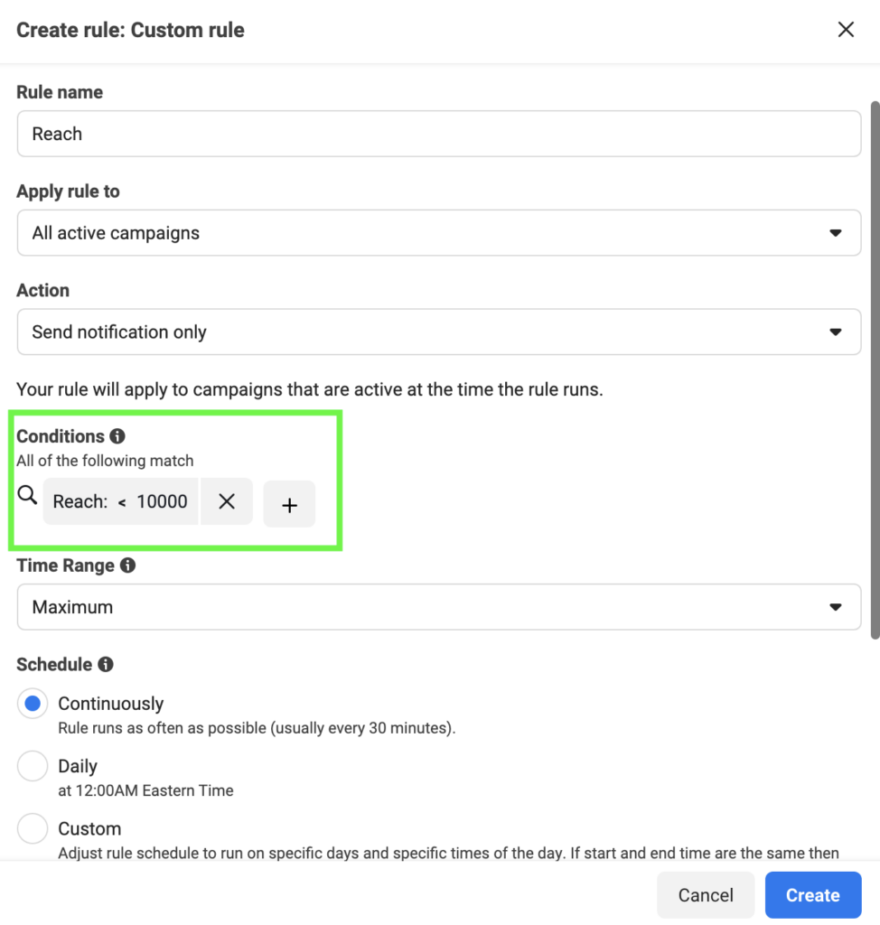This screenshot has height=925, width=880.
Task: Add a new condition with plus button
Action: [x=289, y=505]
